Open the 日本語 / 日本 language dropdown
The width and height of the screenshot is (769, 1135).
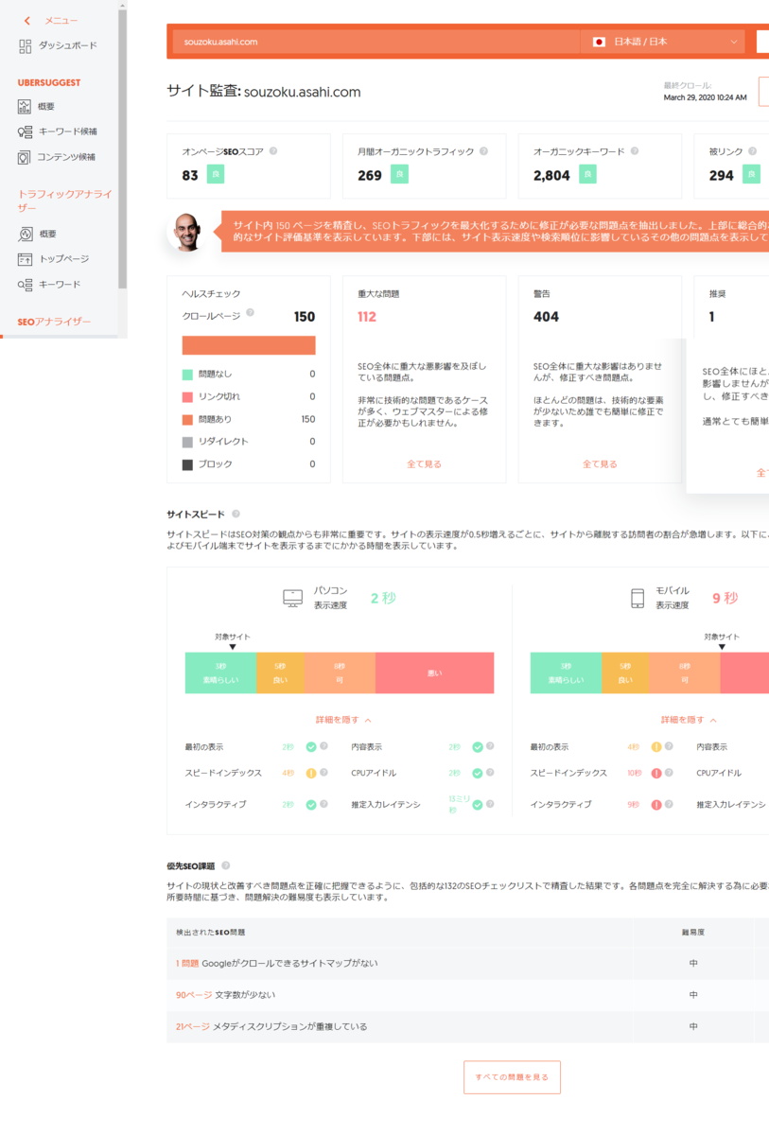(663, 42)
